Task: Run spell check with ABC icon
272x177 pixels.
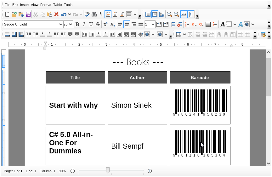Action: click(x=87, y=14)
